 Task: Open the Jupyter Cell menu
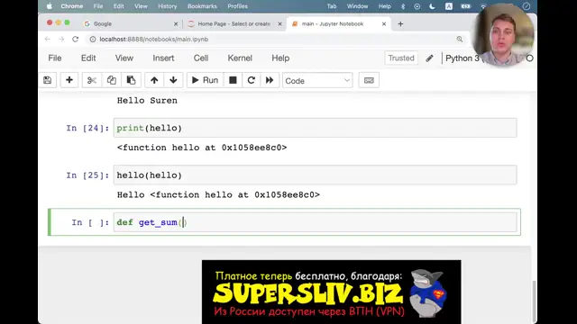[201, 58]
